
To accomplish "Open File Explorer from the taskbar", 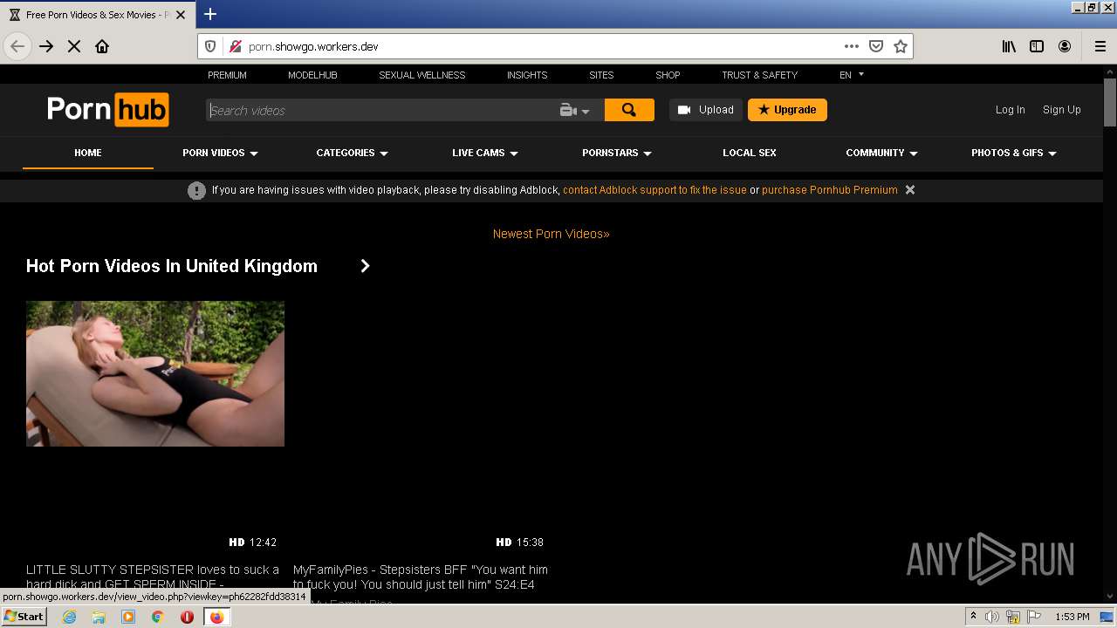I will point(99,617).
